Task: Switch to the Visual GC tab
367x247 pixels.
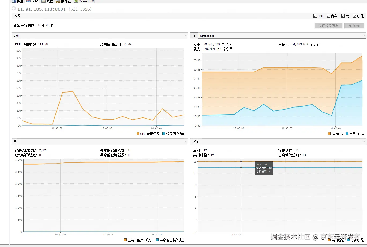Action: 84,1
